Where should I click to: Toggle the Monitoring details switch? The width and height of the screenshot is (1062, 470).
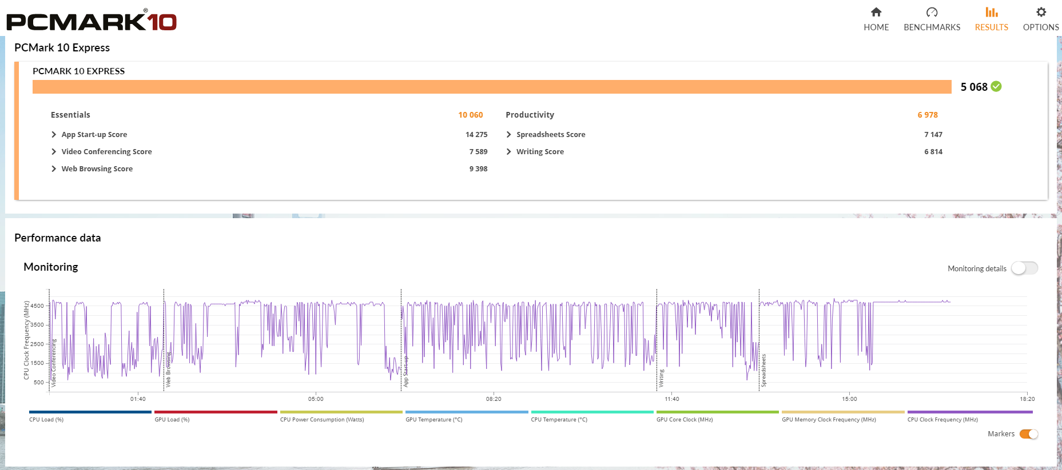pos(1024,268)
